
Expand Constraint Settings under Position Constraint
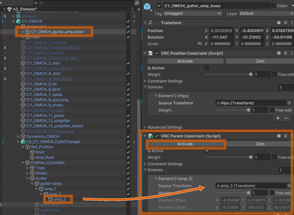145,81
